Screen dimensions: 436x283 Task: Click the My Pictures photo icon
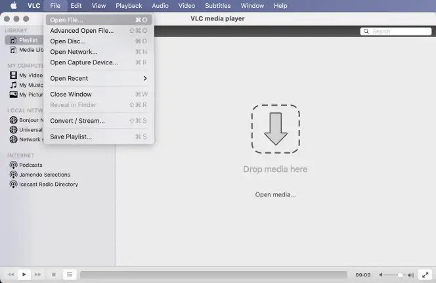[13, 95]
